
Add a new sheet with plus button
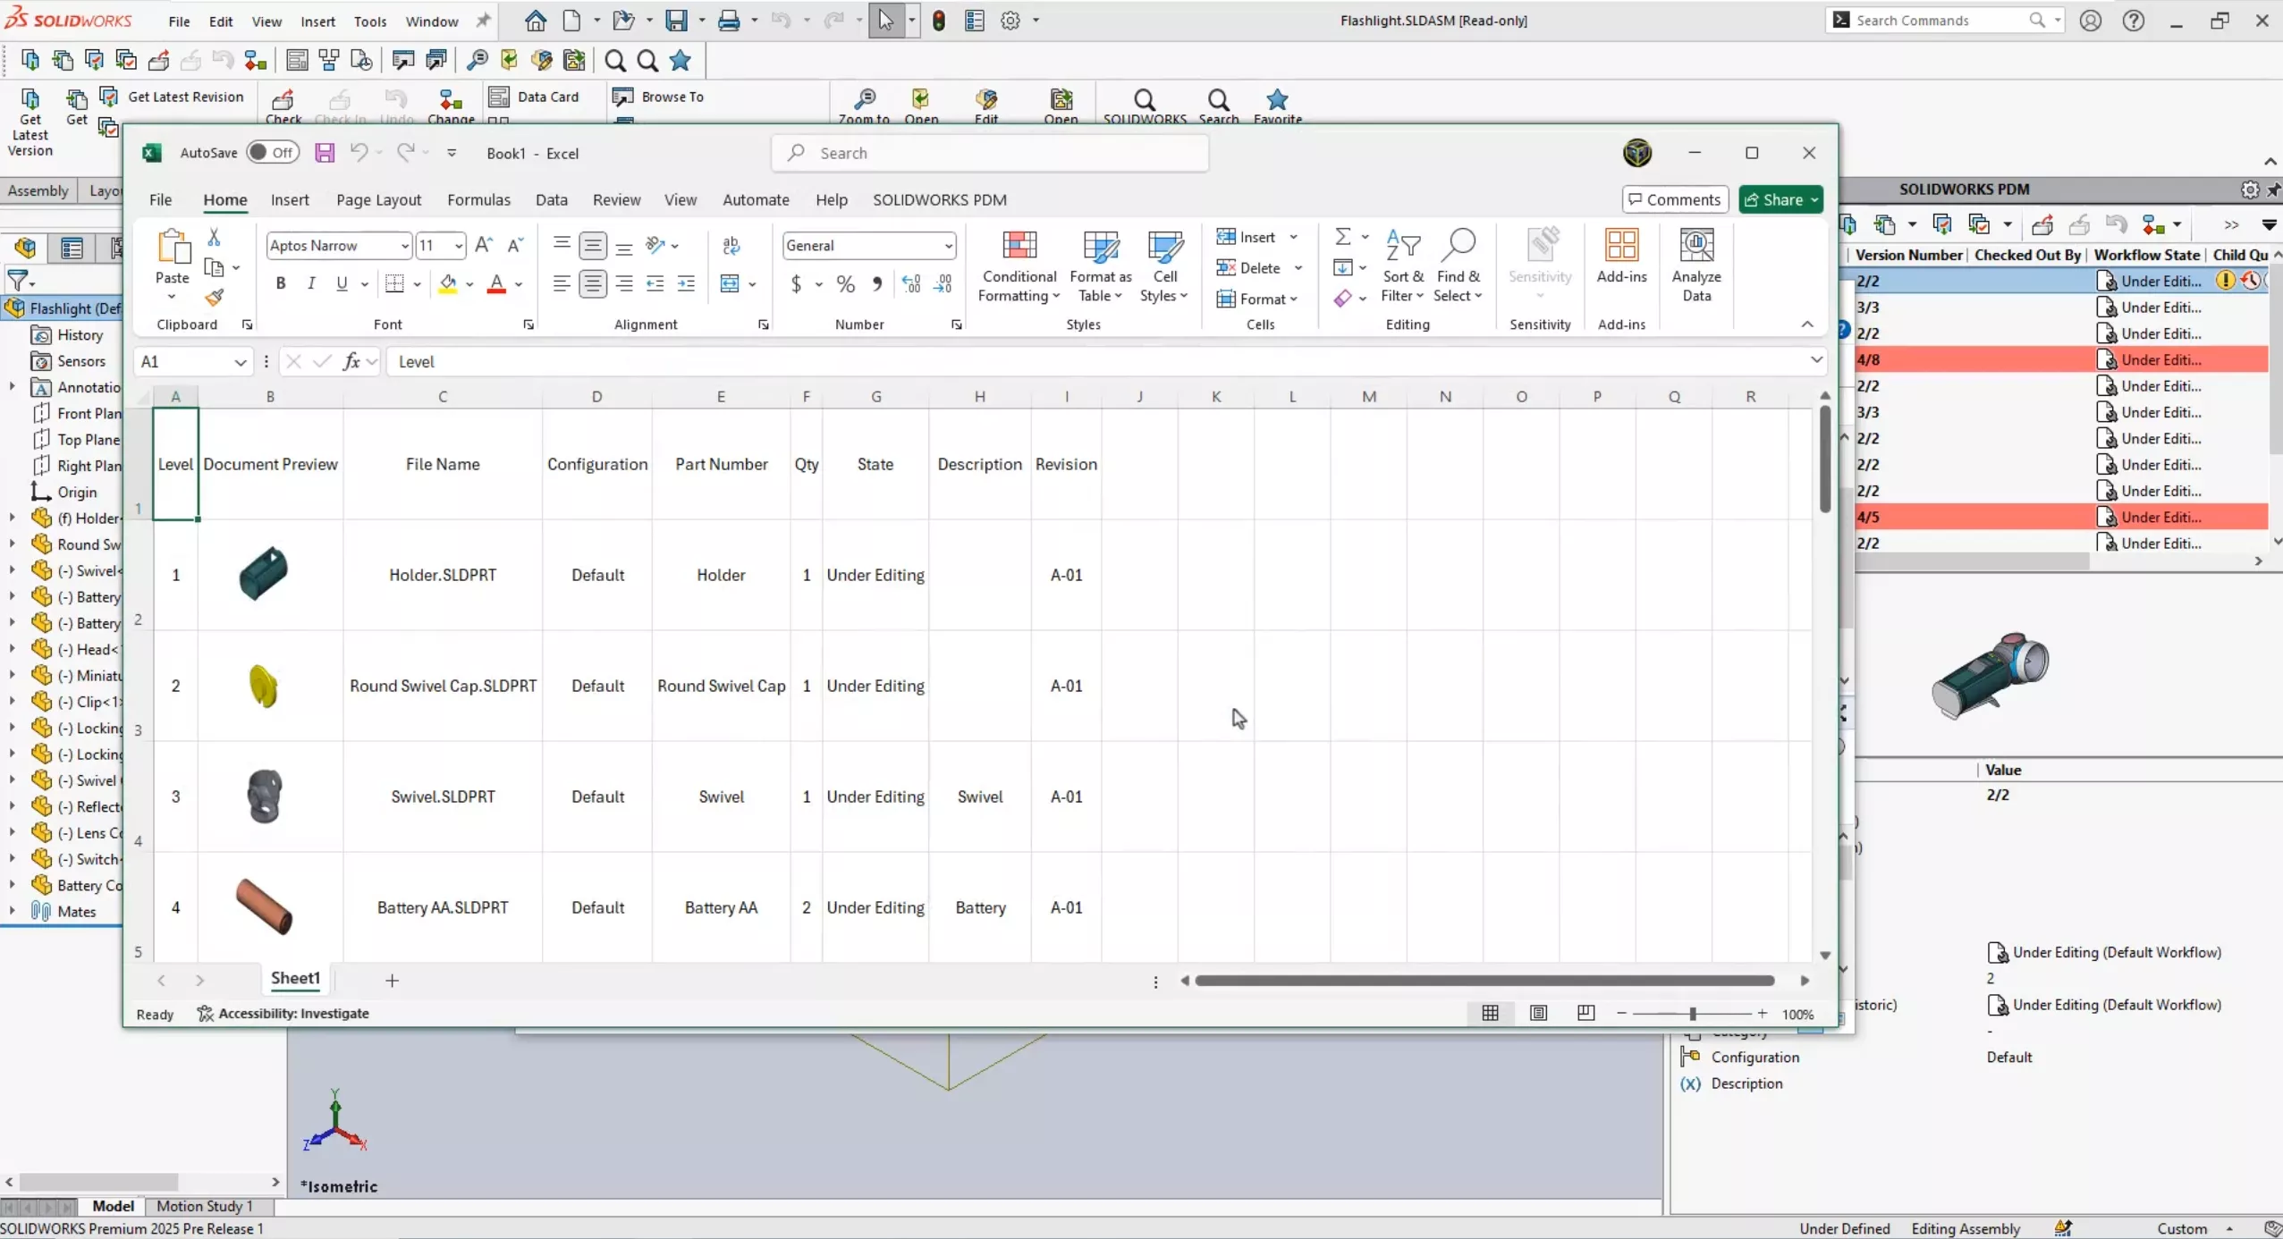pos(392,981)
